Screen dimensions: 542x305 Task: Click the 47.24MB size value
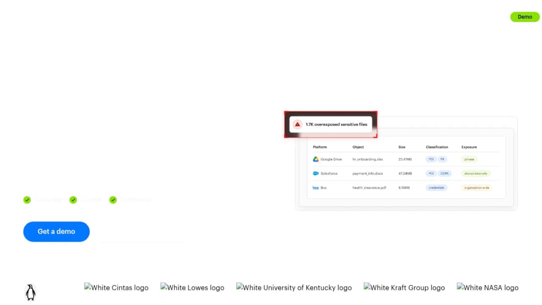tap(405, 174)
